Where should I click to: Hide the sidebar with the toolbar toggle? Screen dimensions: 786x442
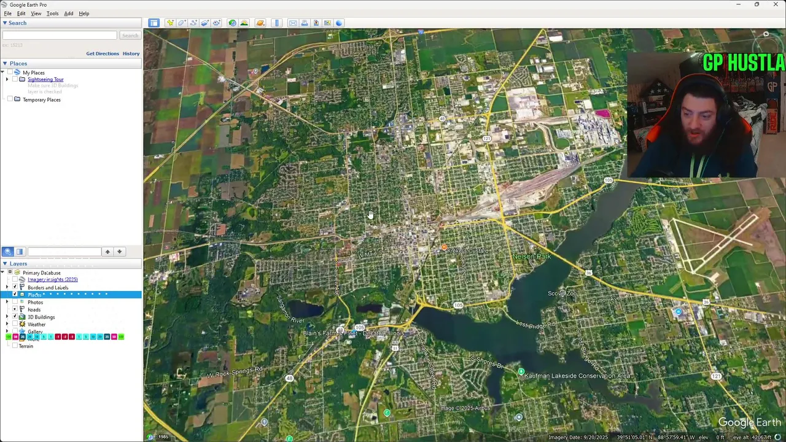154,23
